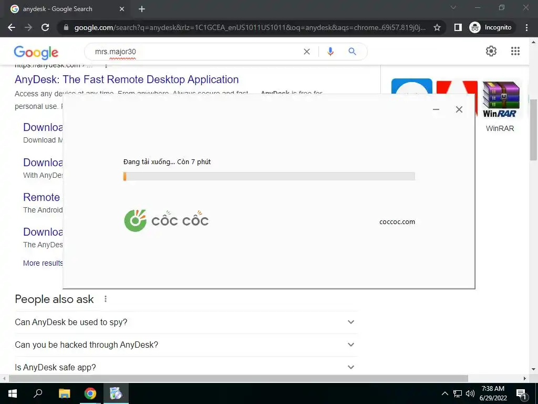The width and height of the screenshot is (538, 404).
Task: Clear the search box with X
Action: coord(307,52)
